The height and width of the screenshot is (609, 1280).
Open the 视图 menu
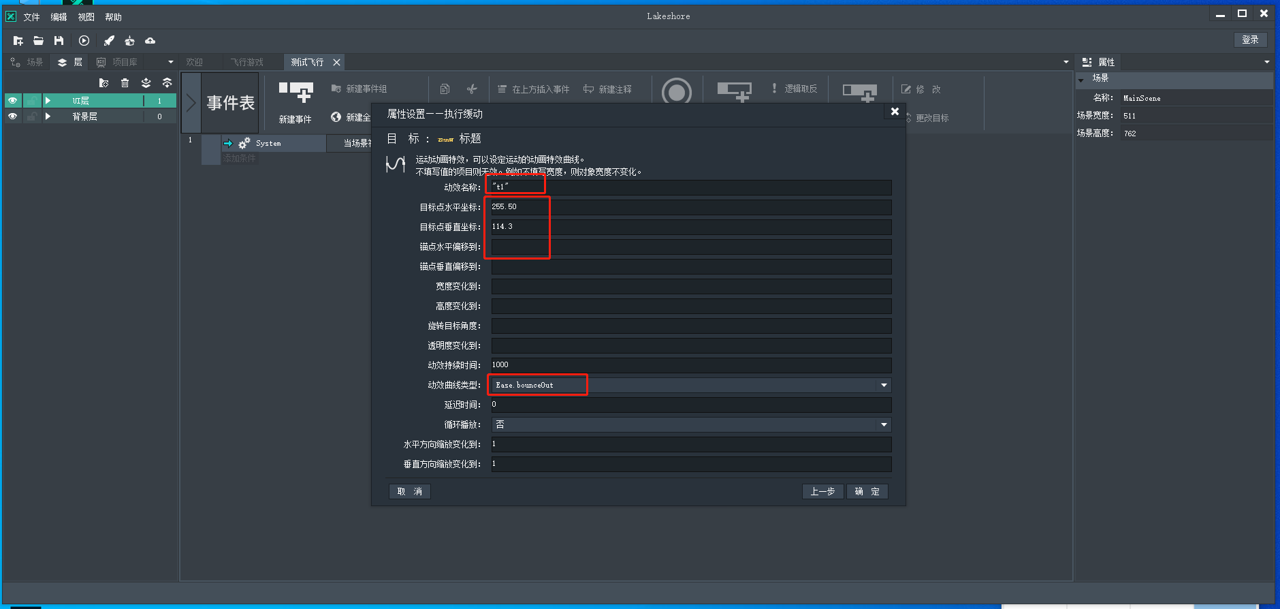click(86, 17)
